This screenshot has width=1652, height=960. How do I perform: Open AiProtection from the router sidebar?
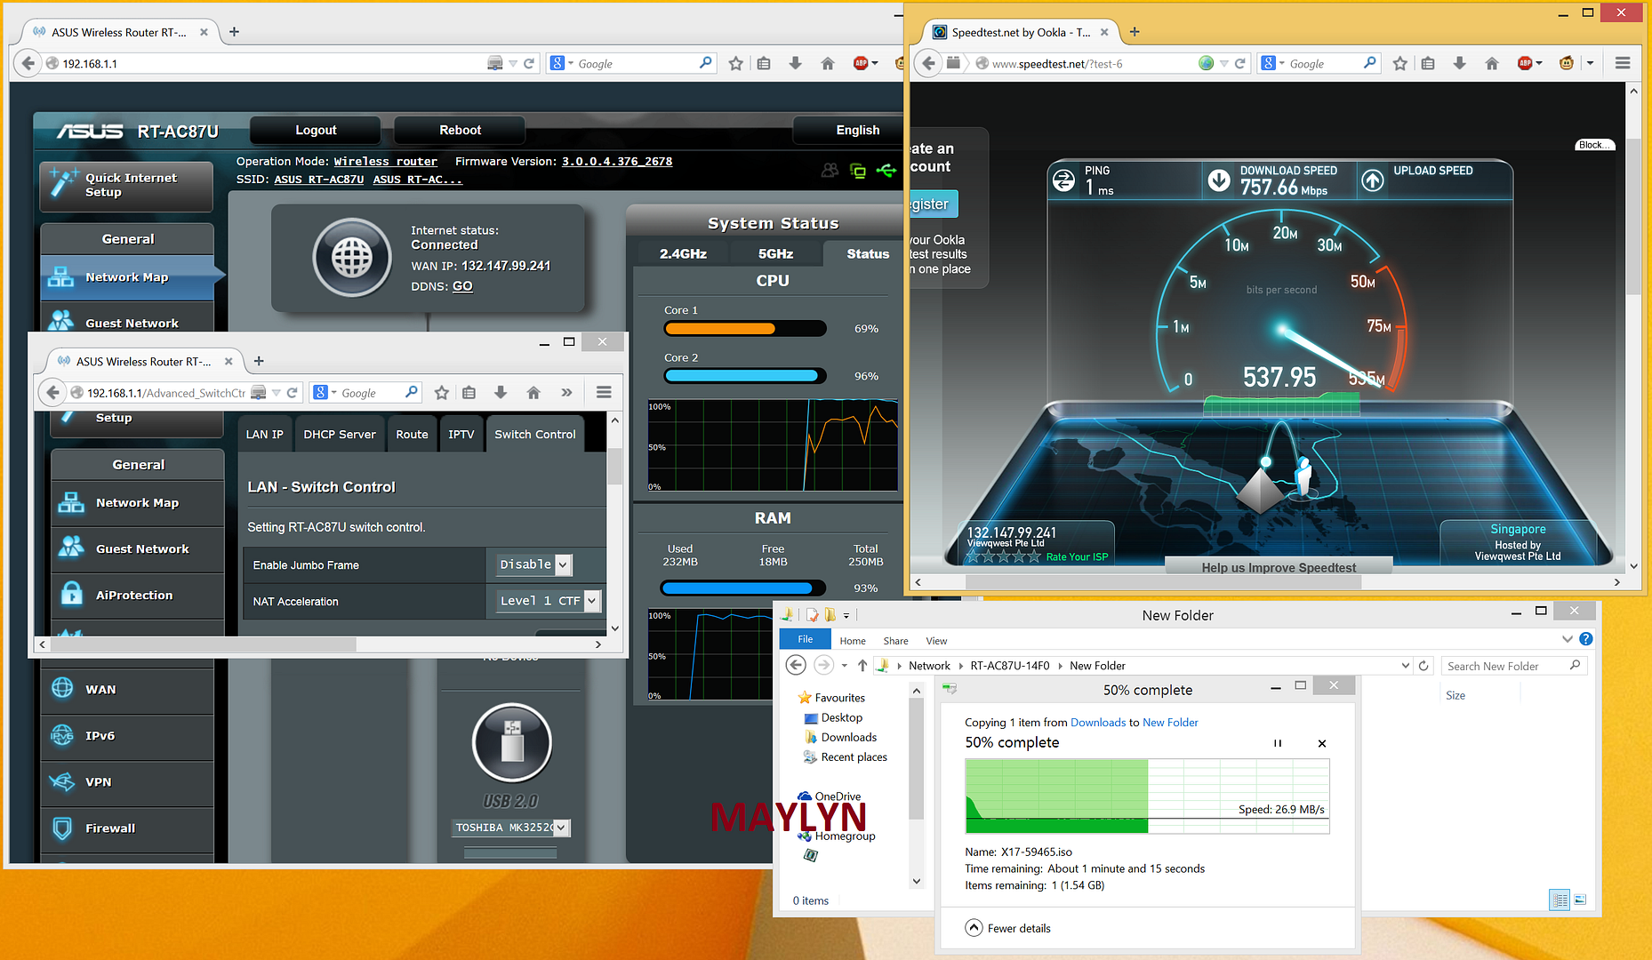coord(133,596)
